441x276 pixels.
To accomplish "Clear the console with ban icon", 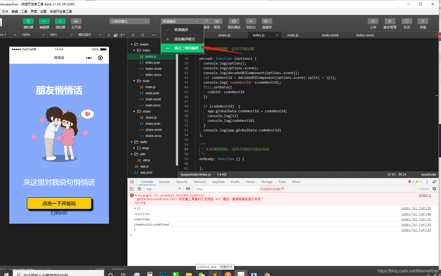I will click(x=139, y=189).
